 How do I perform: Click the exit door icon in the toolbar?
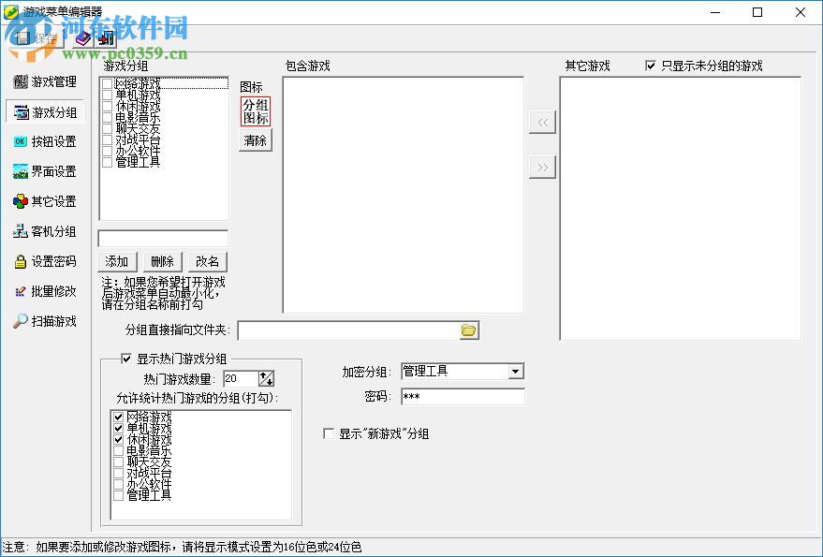[x=105, y=38]
